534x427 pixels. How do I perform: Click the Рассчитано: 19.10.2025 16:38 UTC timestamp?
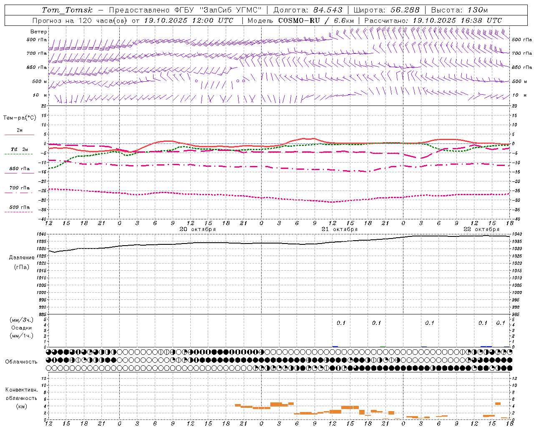[433, 20]
